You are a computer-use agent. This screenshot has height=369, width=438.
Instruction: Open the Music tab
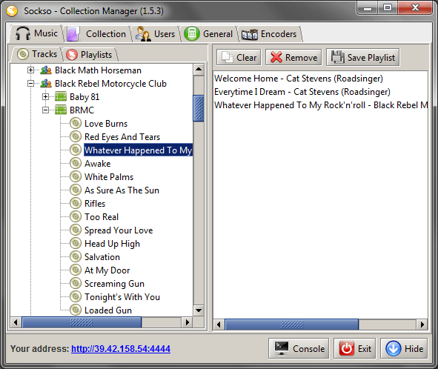point(36,33)
